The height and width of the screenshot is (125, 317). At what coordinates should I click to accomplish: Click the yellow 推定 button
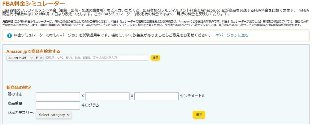click(x=199, y=115)
